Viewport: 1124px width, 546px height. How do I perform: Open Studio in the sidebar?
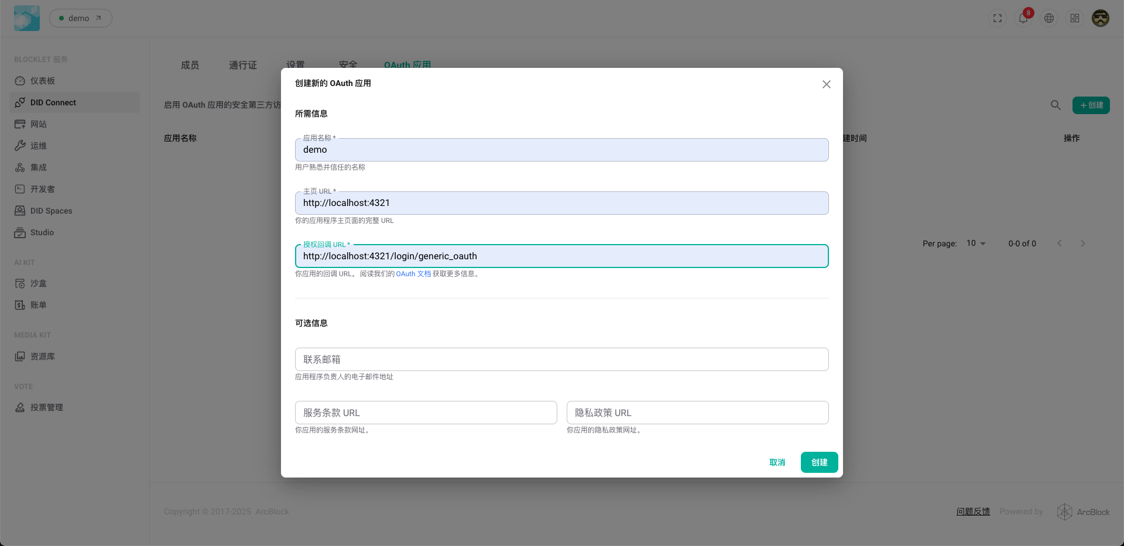42,232
